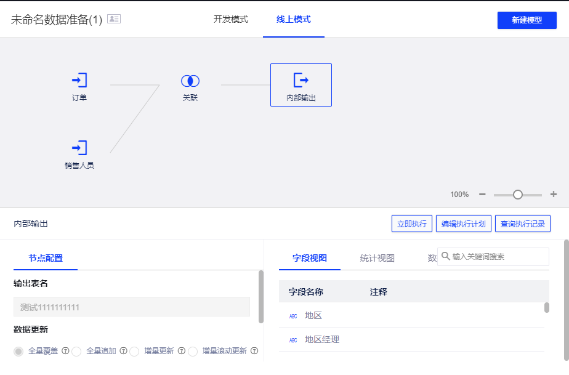Choose the 全量追加 update option
The image size is (569, 375).
76,351
